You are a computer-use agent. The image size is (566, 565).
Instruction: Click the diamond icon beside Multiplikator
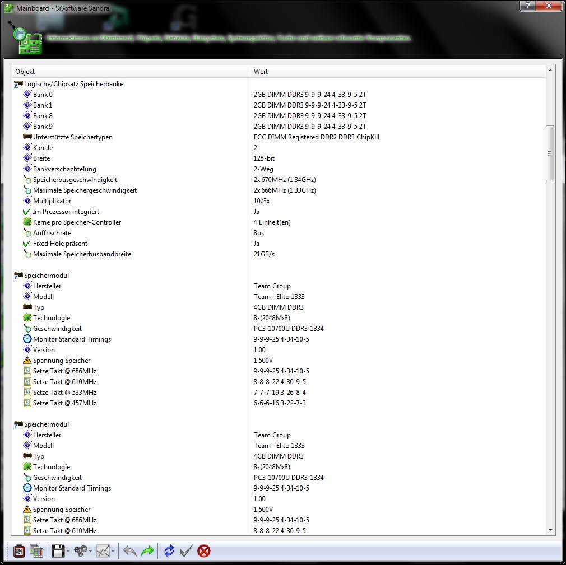click(x=27, y=200)
